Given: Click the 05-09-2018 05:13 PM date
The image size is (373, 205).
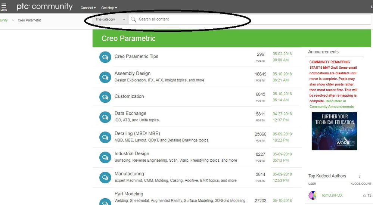Looking at the screenshot, I should (282, 157).
